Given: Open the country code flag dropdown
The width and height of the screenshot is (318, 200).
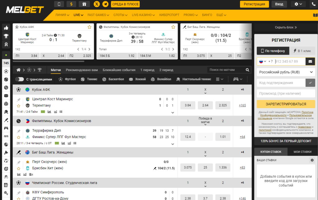Looking at the screenshot, I should coord(262,61).
